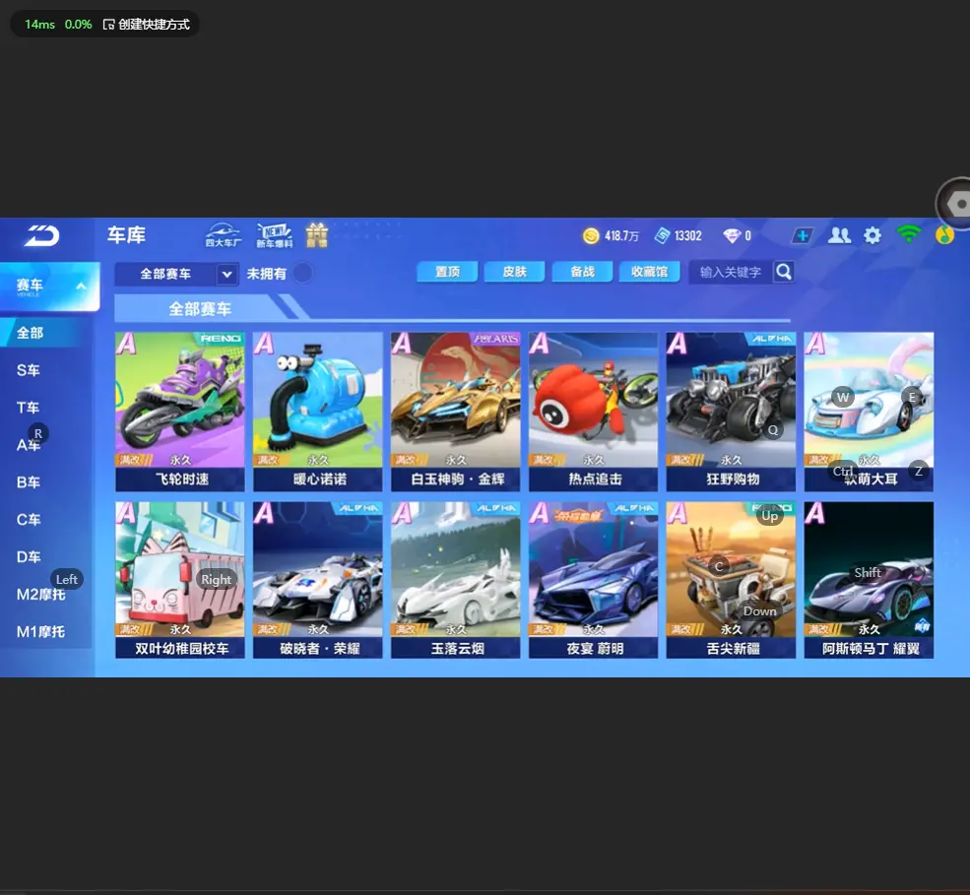Viewport: 970px width, 895px height.
Task: Click the search magnifier icon
Action: 784,272
